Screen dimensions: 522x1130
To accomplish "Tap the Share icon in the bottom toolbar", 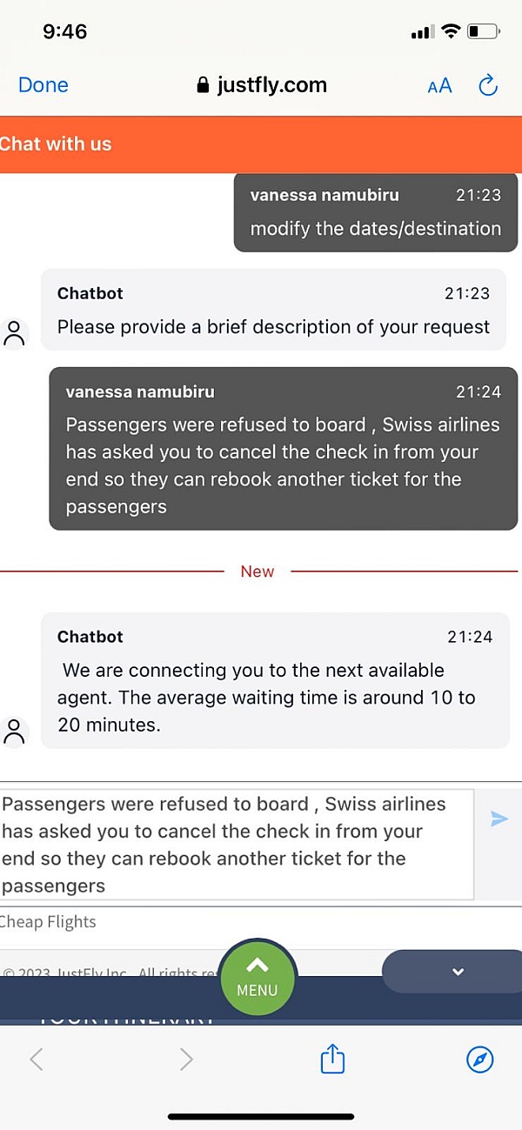I will coord(331,1060).
